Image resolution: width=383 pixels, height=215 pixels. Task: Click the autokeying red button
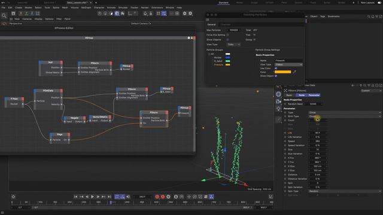pyautogui.click(x=163, y=196)
